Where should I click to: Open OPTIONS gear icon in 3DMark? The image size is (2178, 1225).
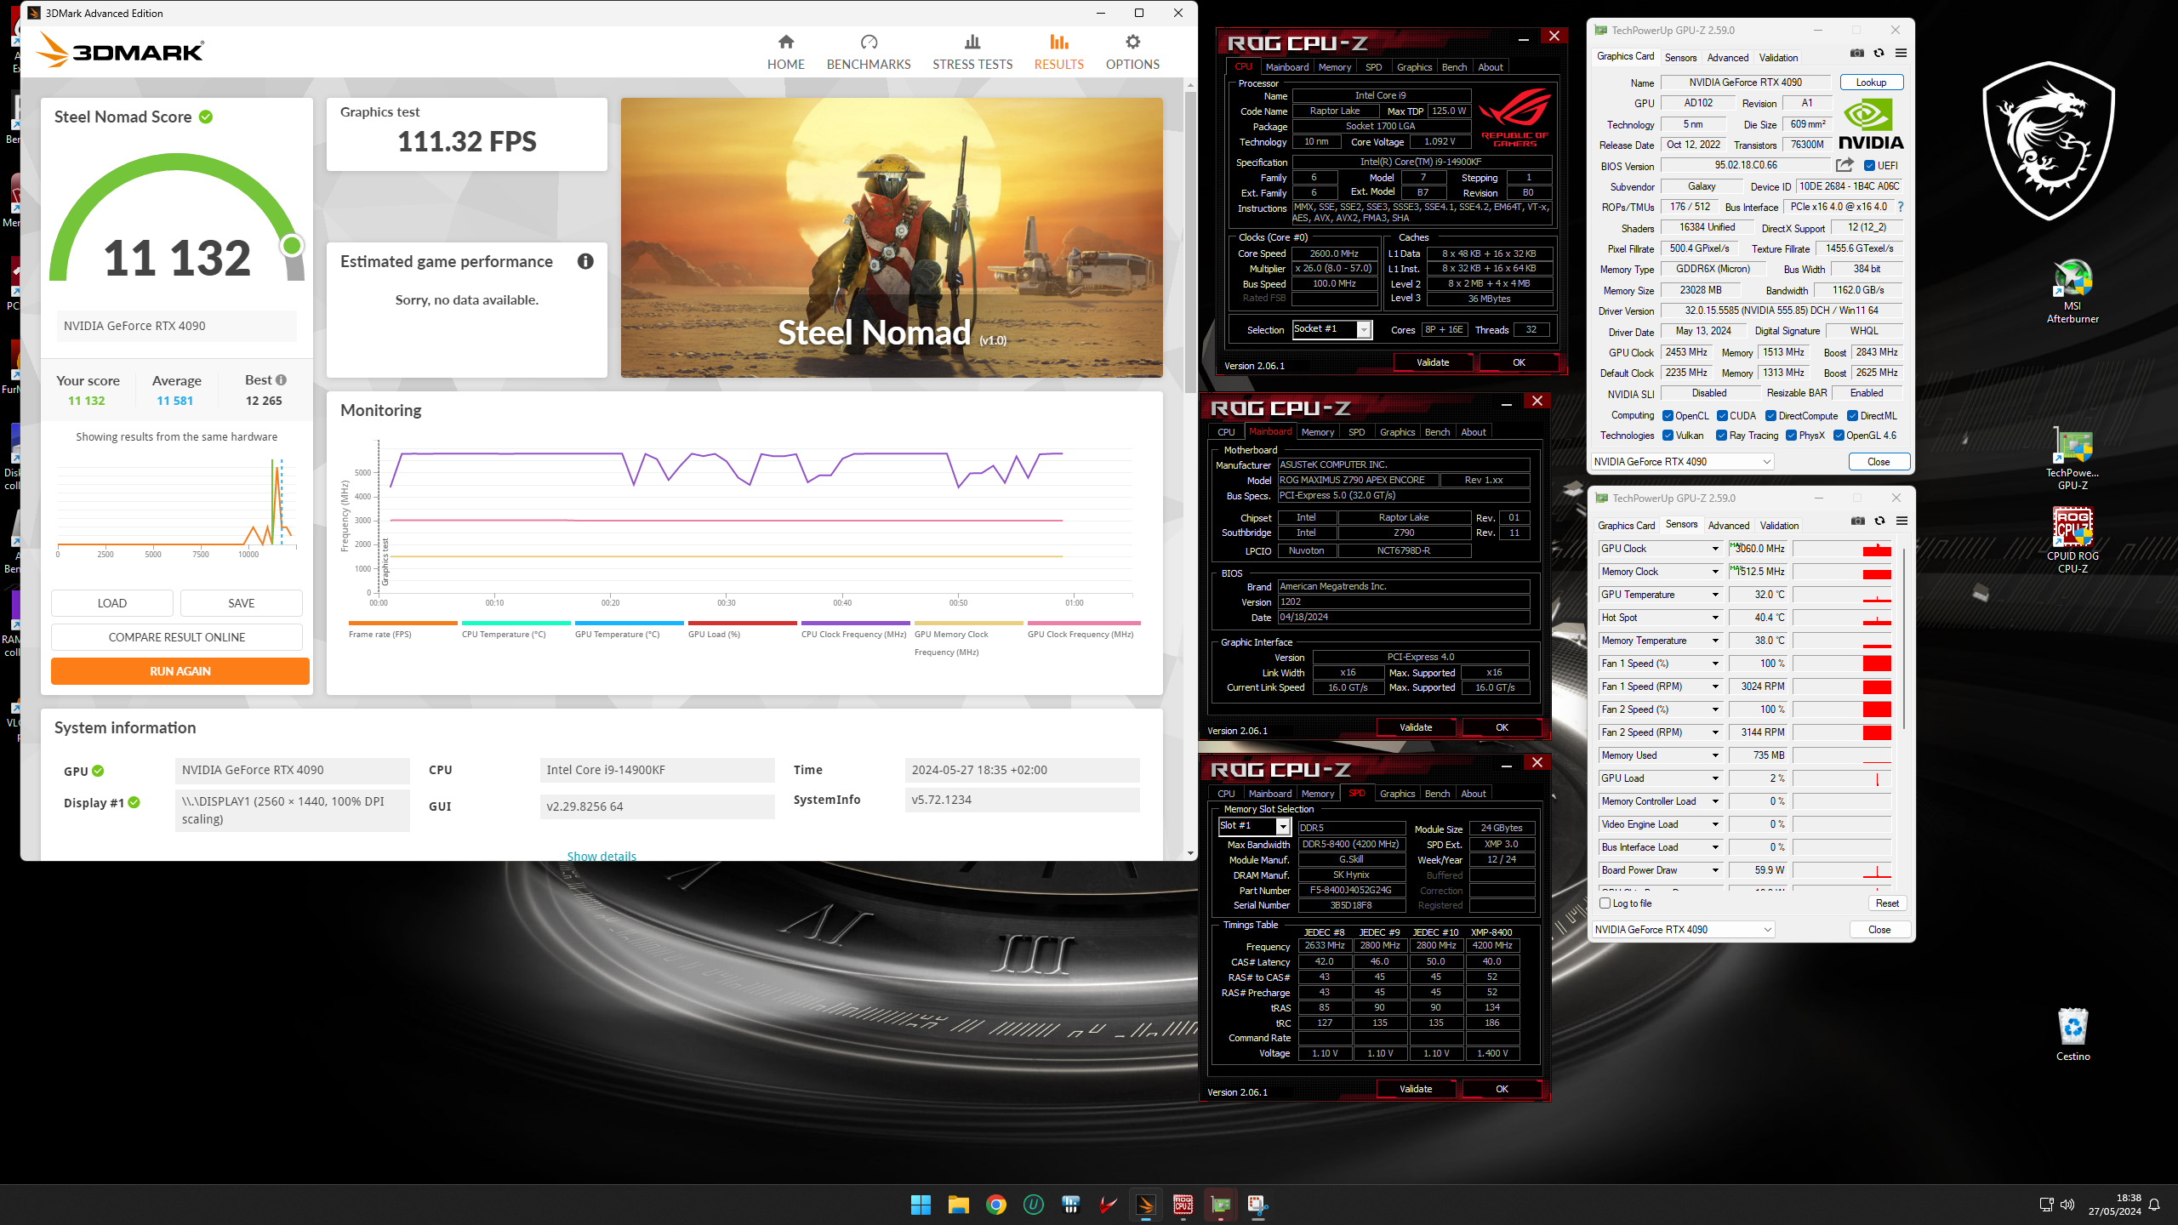tap(1132, 42)
